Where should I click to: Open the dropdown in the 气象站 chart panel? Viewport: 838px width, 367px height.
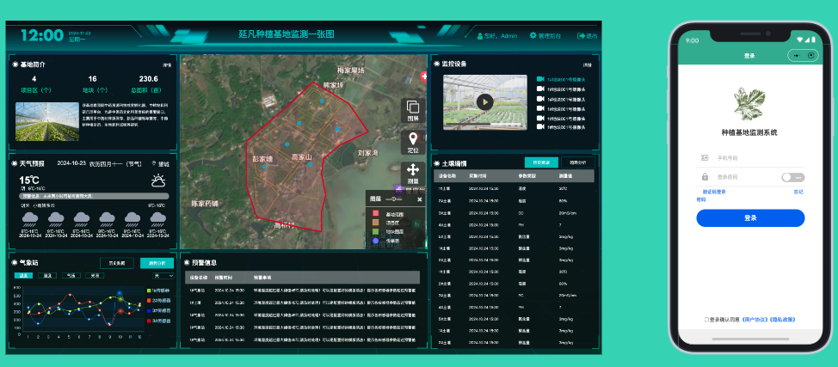[x=163, y=276]
